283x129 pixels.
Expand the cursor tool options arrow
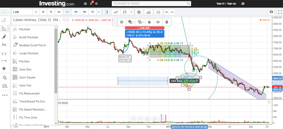point(8,12)
